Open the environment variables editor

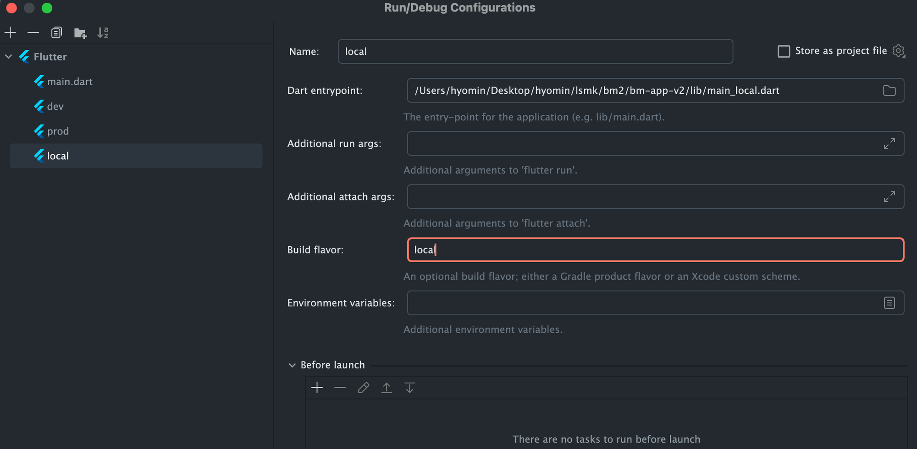point(889,303)
